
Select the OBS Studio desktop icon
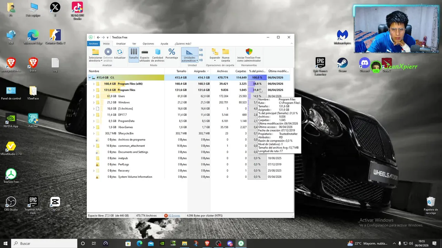[11, 204]
